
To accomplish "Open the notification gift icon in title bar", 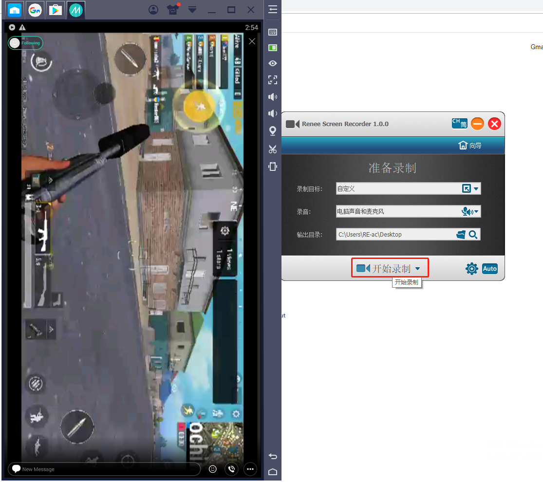I will pos(173,9).
